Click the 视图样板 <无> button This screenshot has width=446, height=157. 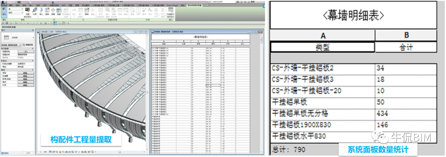pos(26,51)
